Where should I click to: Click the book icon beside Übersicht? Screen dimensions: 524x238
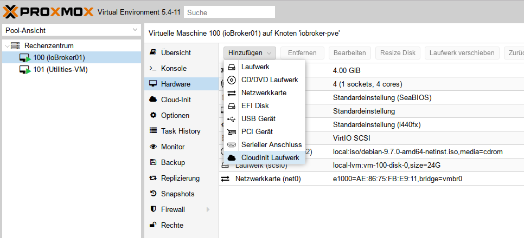click(153, 52)
